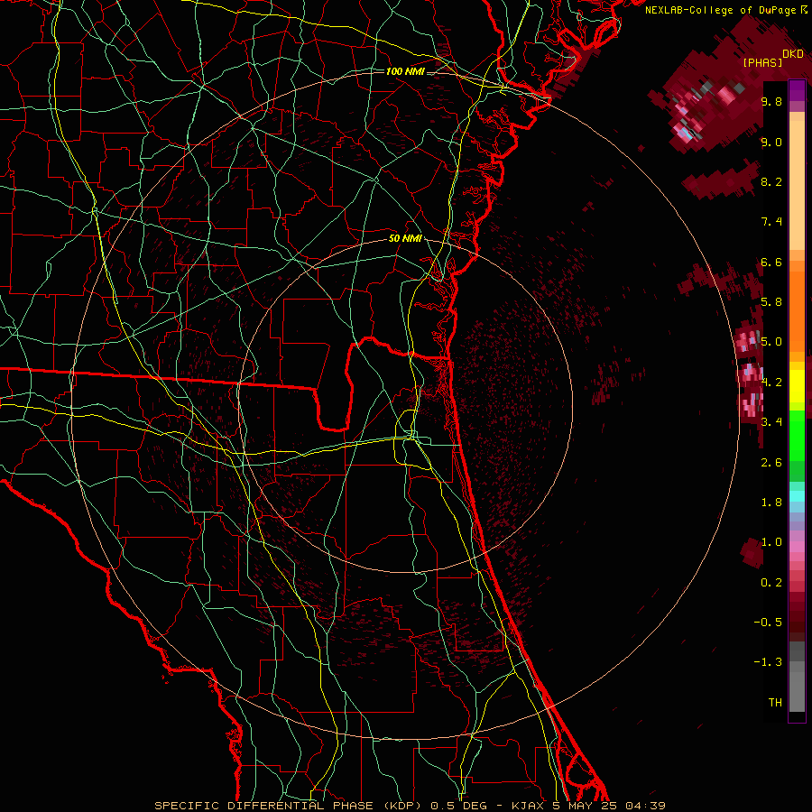Click the 9.0 value on the color scale
812x812 pixels.
tap(771, 143)
